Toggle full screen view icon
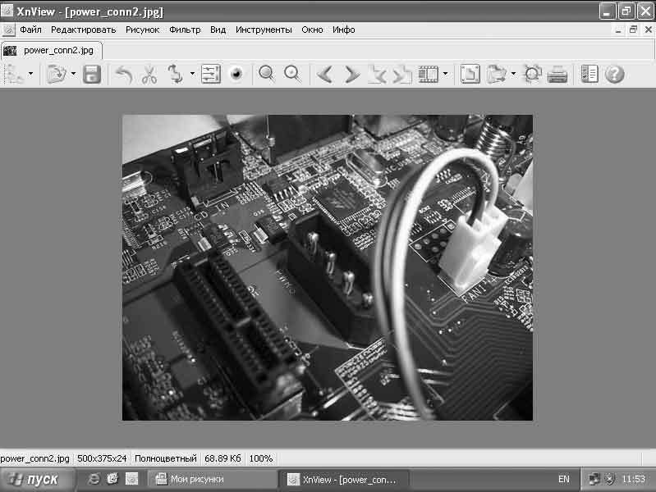 469,75
